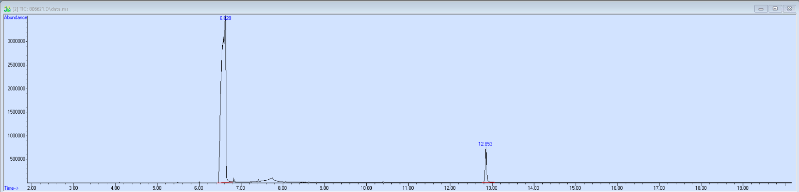Click the 12.00 time axis label
This screenshot has width=799, height=192.
pyautogui.click(x=450, y=188)
